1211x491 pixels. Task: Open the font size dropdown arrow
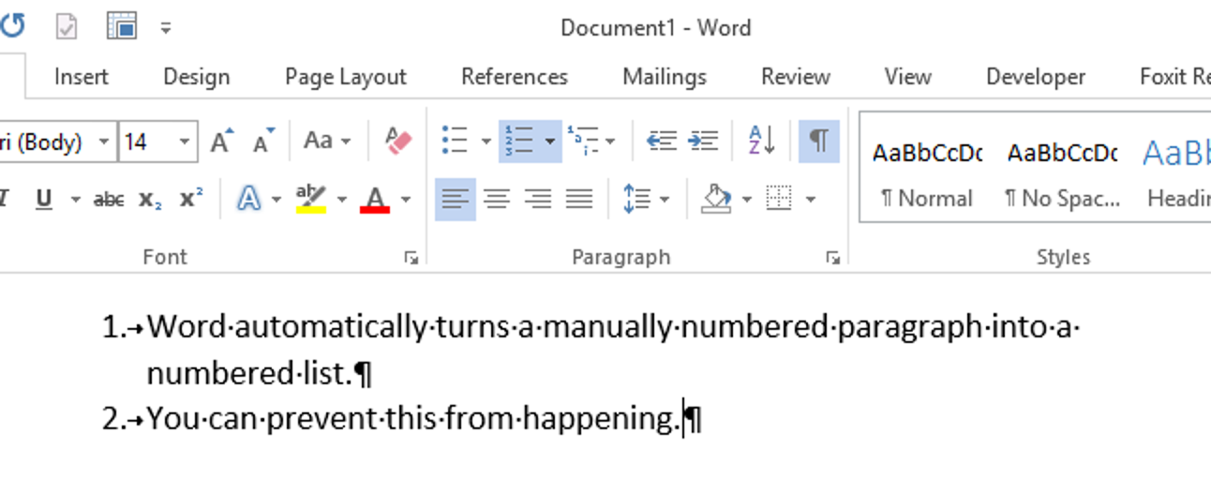pyautogui.click(x=185, y=142)
